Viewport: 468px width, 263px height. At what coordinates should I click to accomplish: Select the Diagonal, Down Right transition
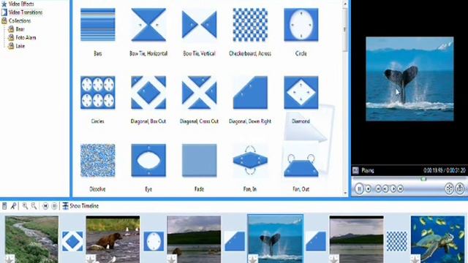click(x=250, y=93)
